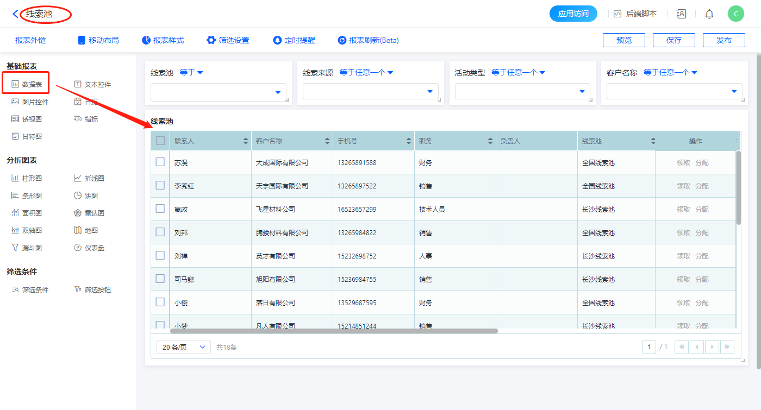
Task: Open 筛选设置 in the toolbar
Action: click(228, 40)
